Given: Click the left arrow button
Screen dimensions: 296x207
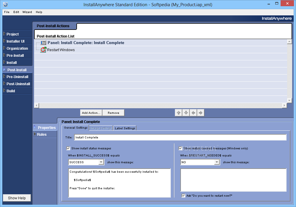Looking at the screenshot, I should [x=193, y=113].
